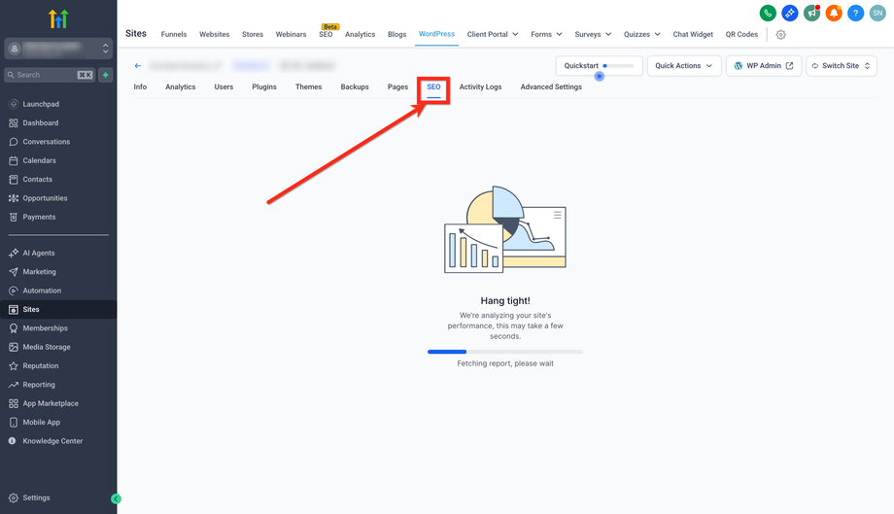Open the Themes sub-tab

(x=308, y=86)
